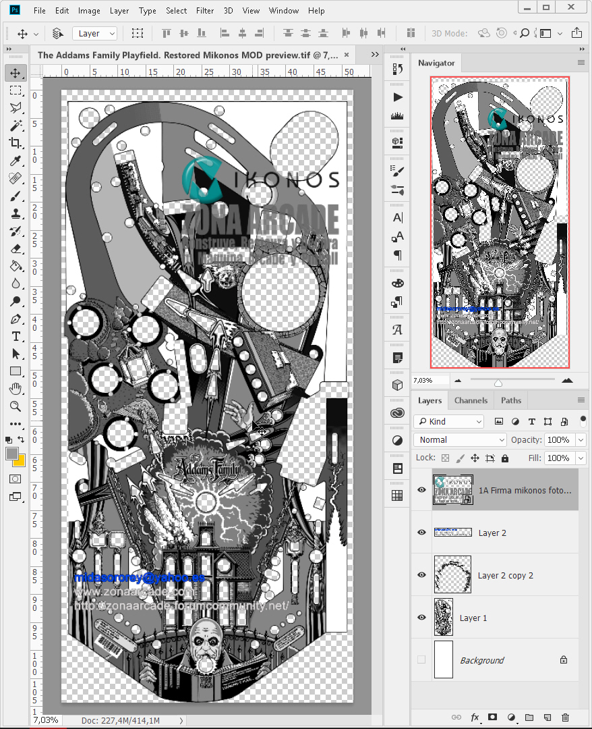Select the Rectangle shape tool

tap(16, 371)
